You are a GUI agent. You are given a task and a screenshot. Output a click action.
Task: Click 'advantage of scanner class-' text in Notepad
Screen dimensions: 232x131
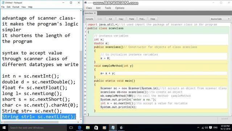click(39, 18)
